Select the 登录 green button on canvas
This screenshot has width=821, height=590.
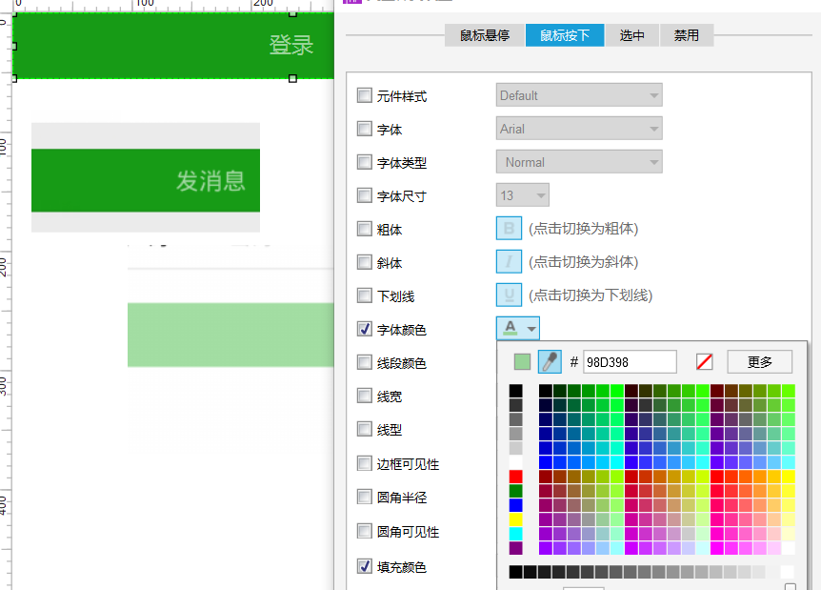[x=172, y=46]
